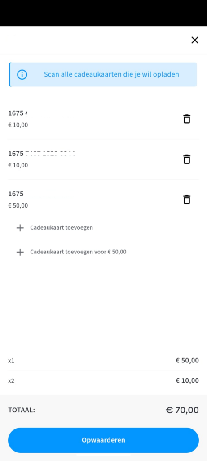Delete the €50,00 gift card
207x461 pixels.
pyautogui.click(x=187, y=199)
